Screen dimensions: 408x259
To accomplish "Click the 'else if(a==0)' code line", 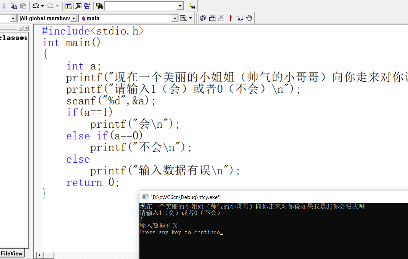I will click(x=105, y=136).
